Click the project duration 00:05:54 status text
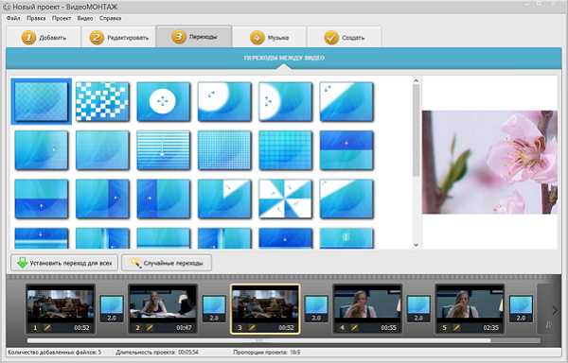 click(x=157, y=352)
